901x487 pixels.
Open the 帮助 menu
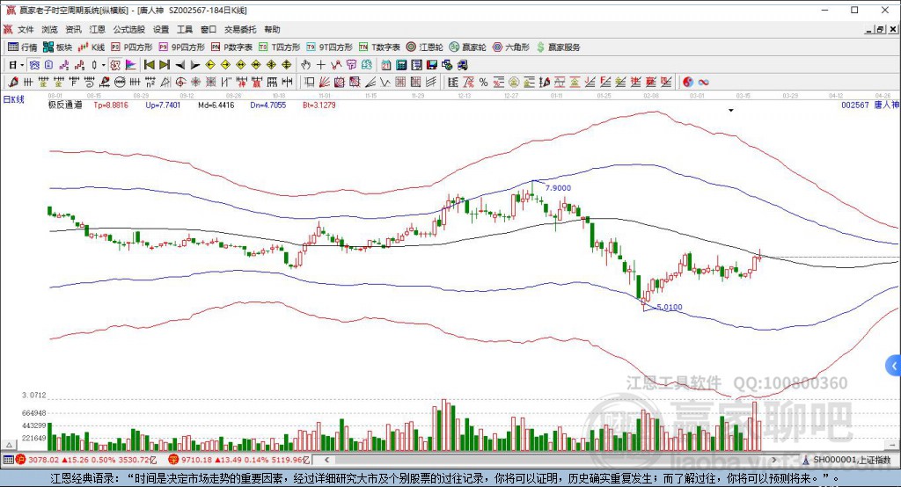coord(272,29)
